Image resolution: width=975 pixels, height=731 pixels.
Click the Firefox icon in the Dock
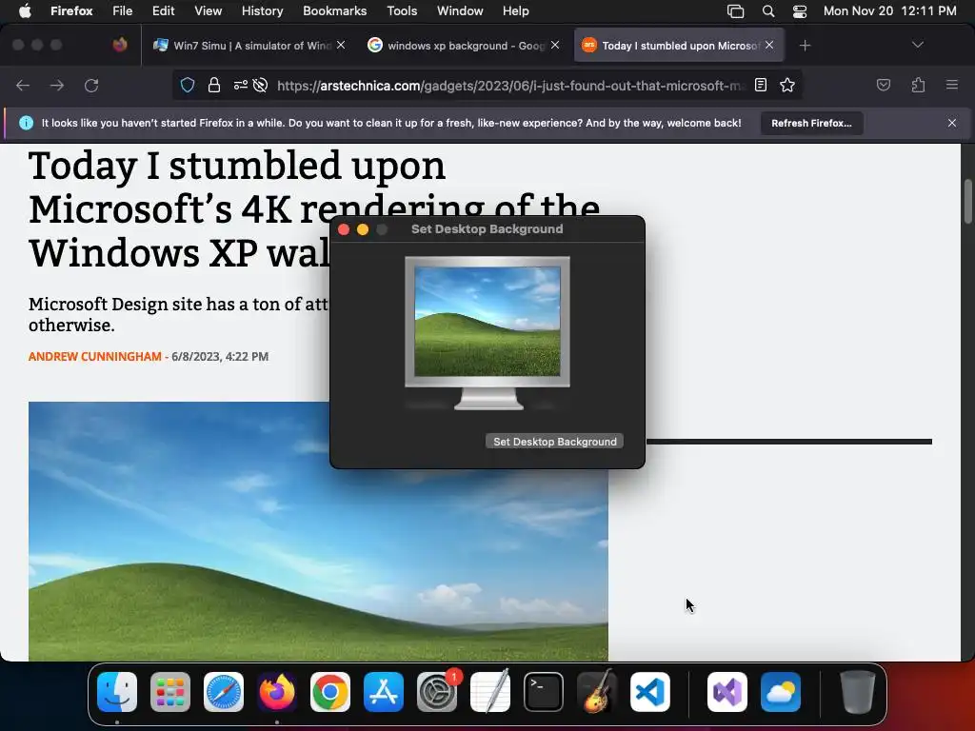pyautogui.click(x=277, y=692)
